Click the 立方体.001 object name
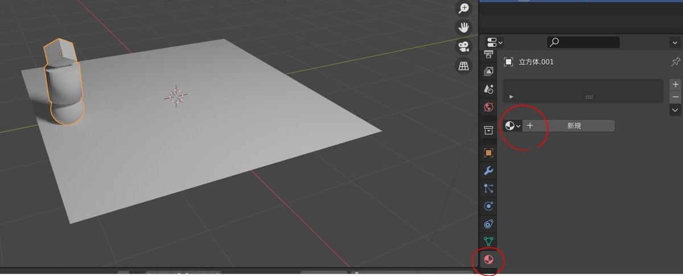 click(x=536, y=61)
